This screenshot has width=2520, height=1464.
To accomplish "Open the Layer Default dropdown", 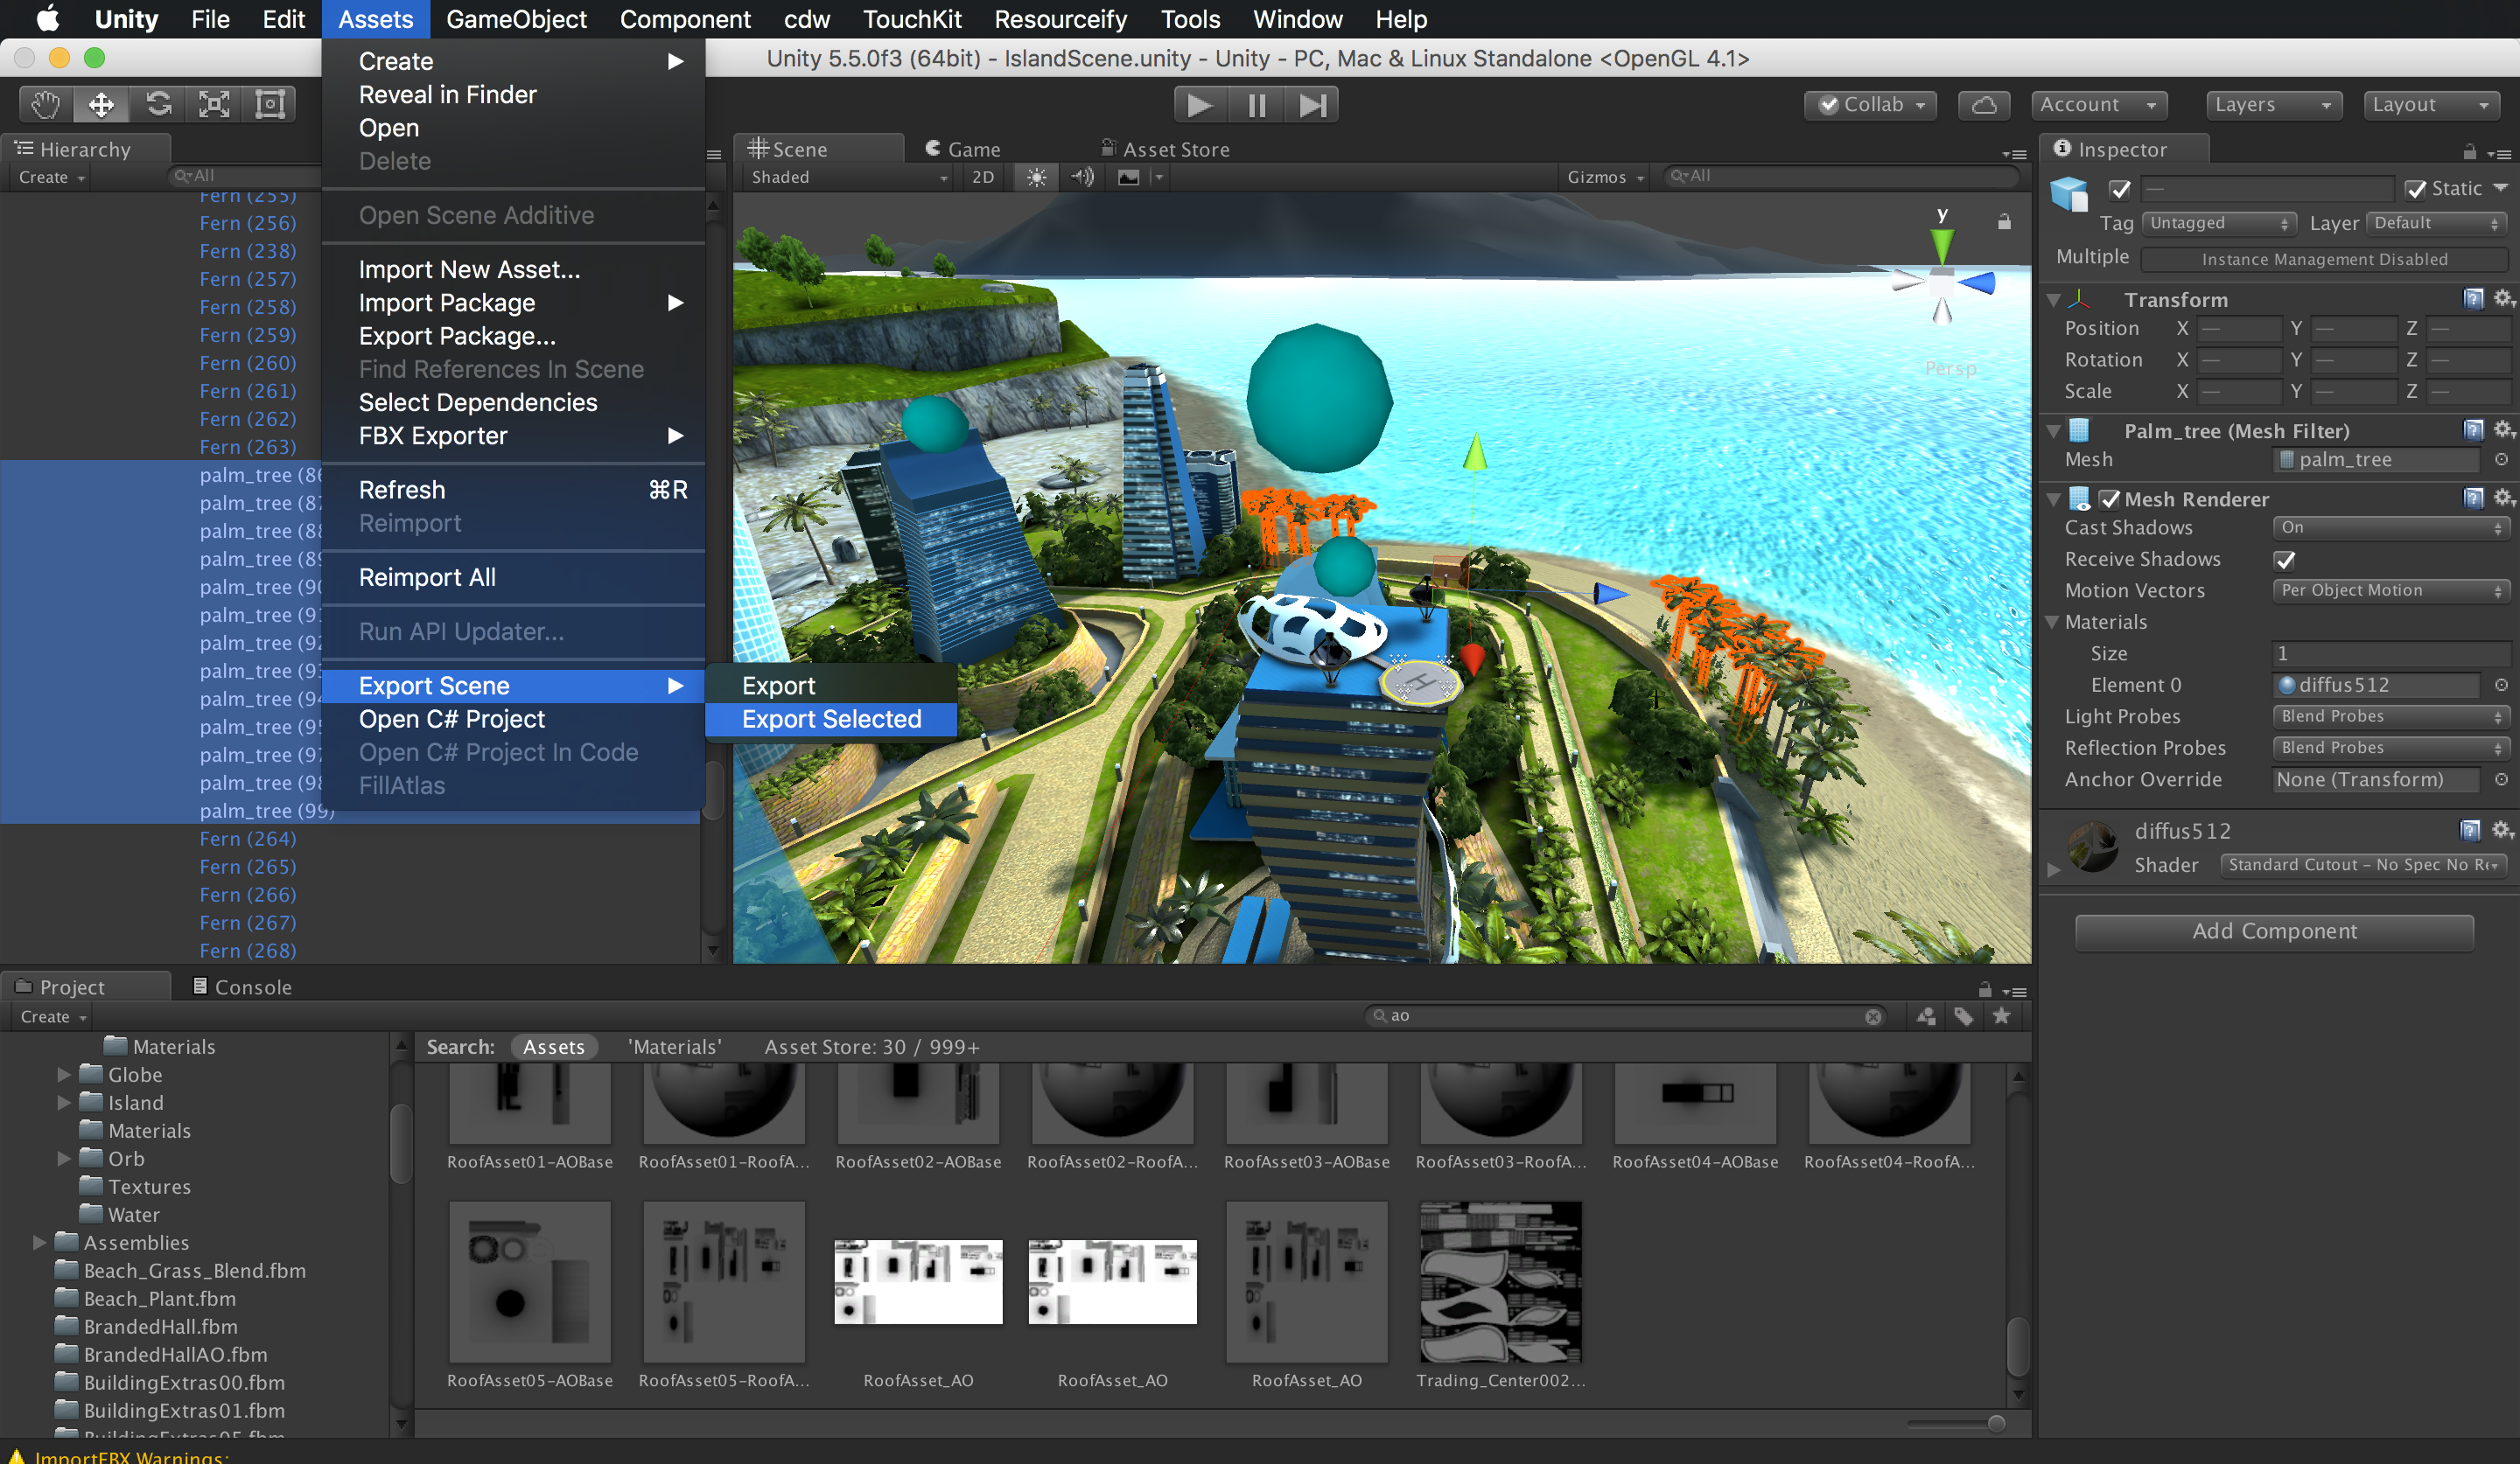I will 2437,223.
